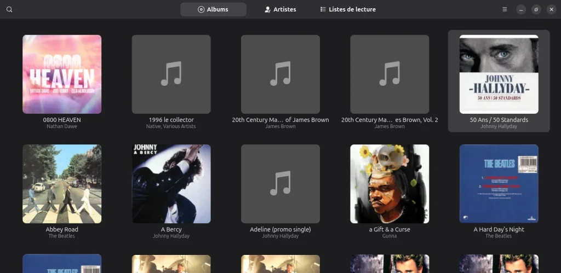The image size is (561, 273).
Task: Click the '50 Ans / 50 Standards' title
Action: [x=499, y=120]
